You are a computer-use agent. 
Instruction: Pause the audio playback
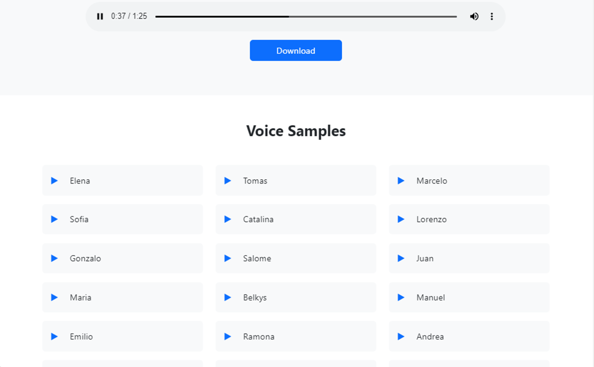click(x=100, y=16)
